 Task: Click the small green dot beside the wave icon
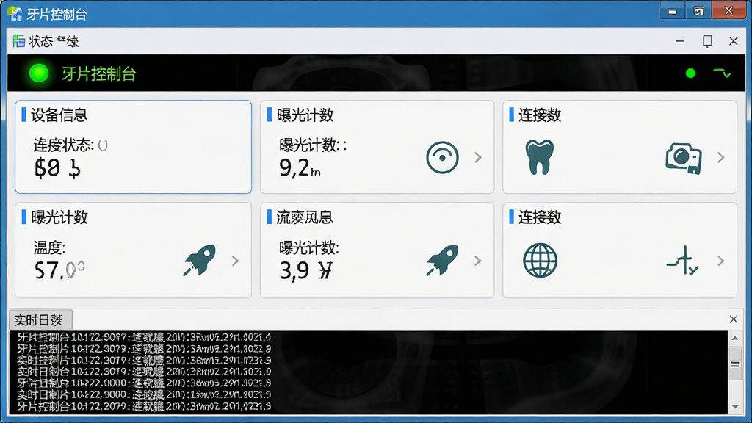[690, 73]
